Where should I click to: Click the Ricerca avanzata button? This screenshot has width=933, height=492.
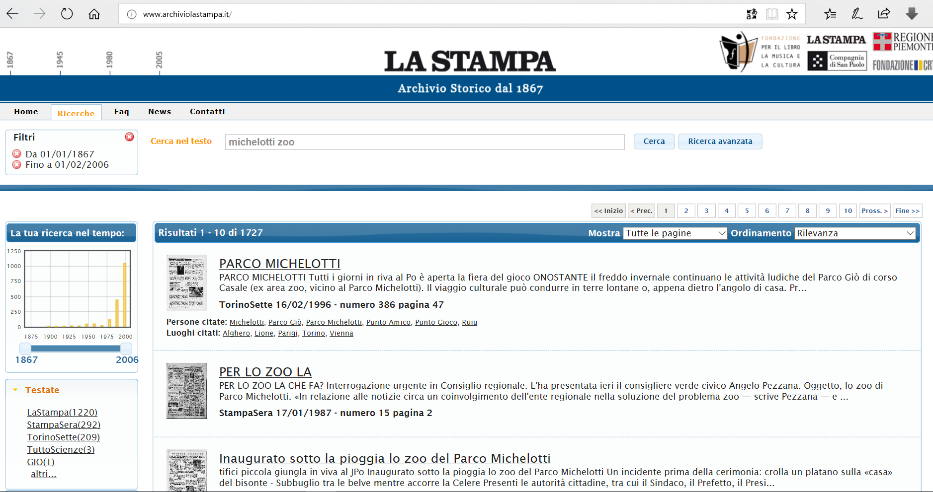pyautogui.click(x=720, y=141)
